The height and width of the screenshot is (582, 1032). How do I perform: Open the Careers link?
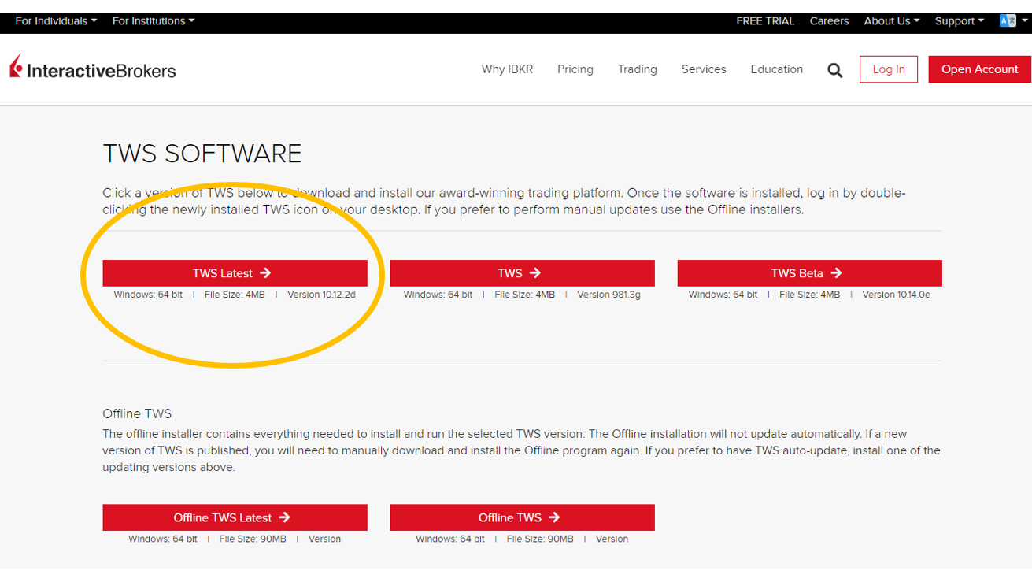(x=829, y=21)
